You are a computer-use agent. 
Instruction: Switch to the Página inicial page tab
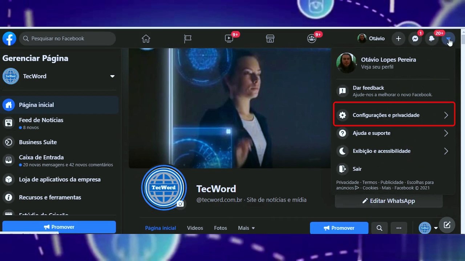[161, 228]
